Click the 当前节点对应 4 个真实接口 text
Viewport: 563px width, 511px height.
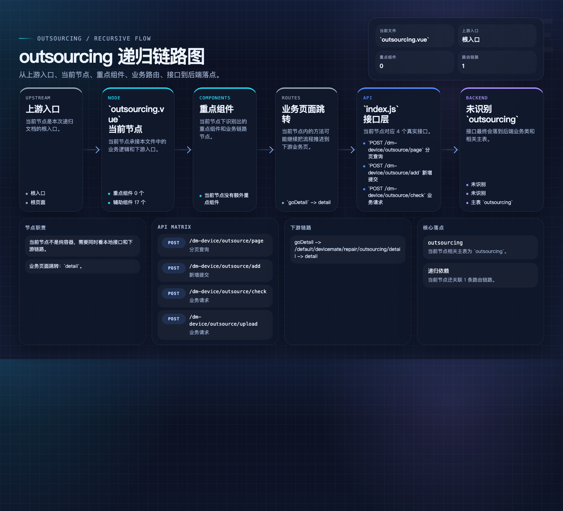click(x=398, y=131)
